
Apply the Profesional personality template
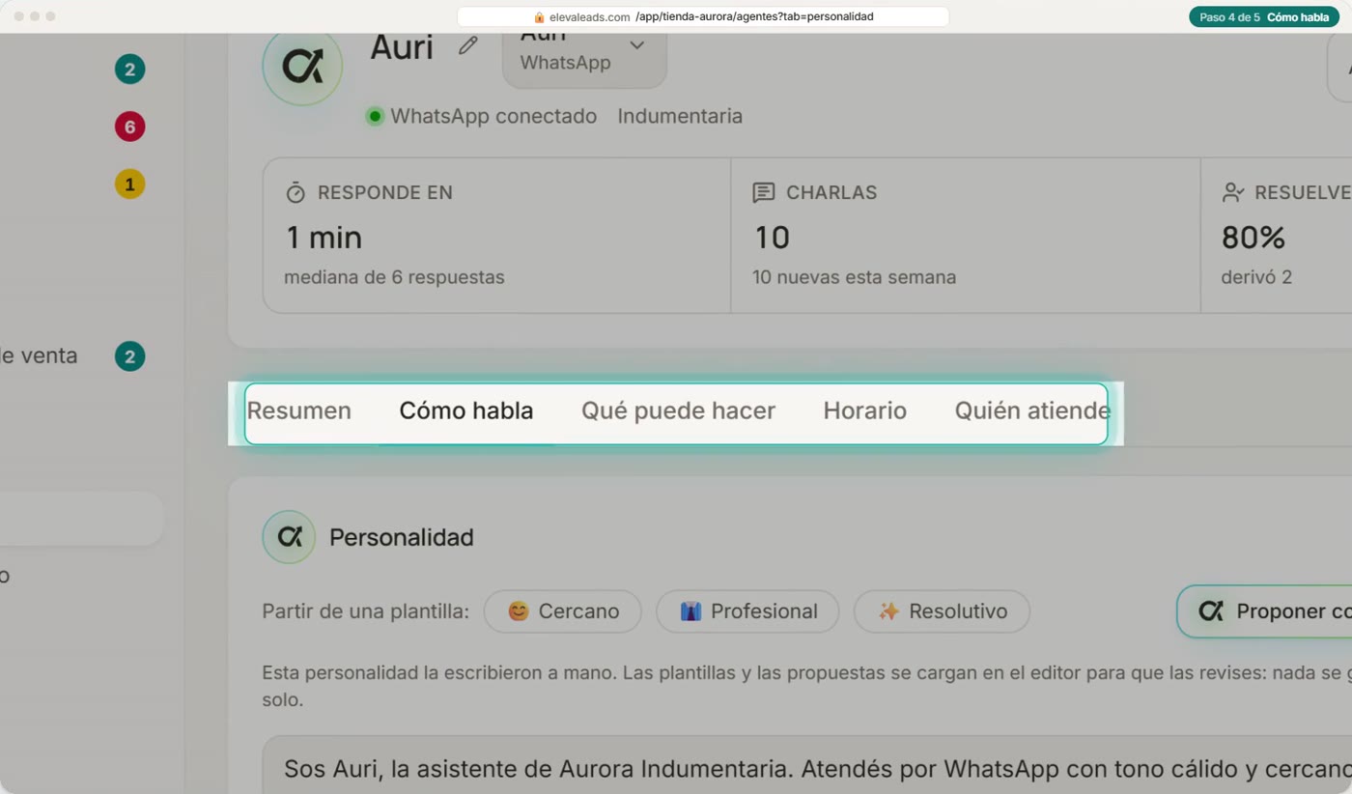747,611
